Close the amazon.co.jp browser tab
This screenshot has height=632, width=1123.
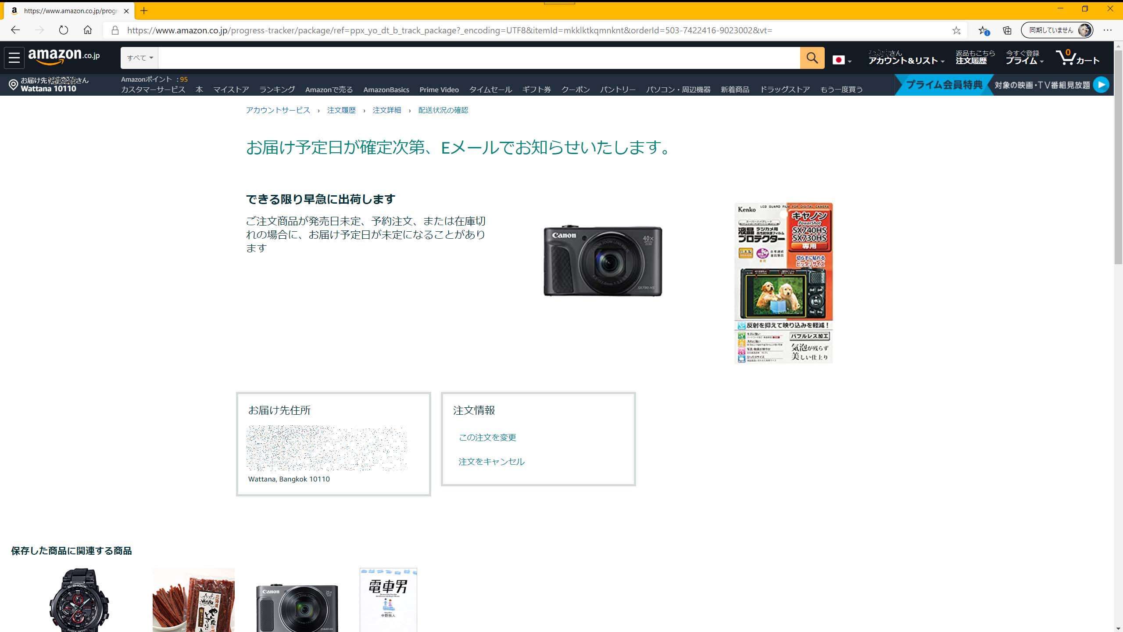tap(126, 11)
